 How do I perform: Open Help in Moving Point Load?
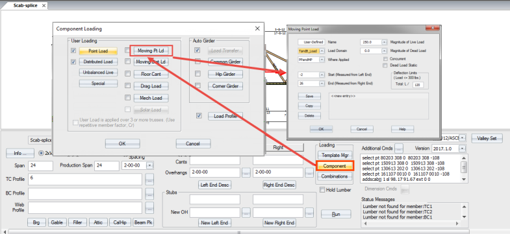click(402, 129)
